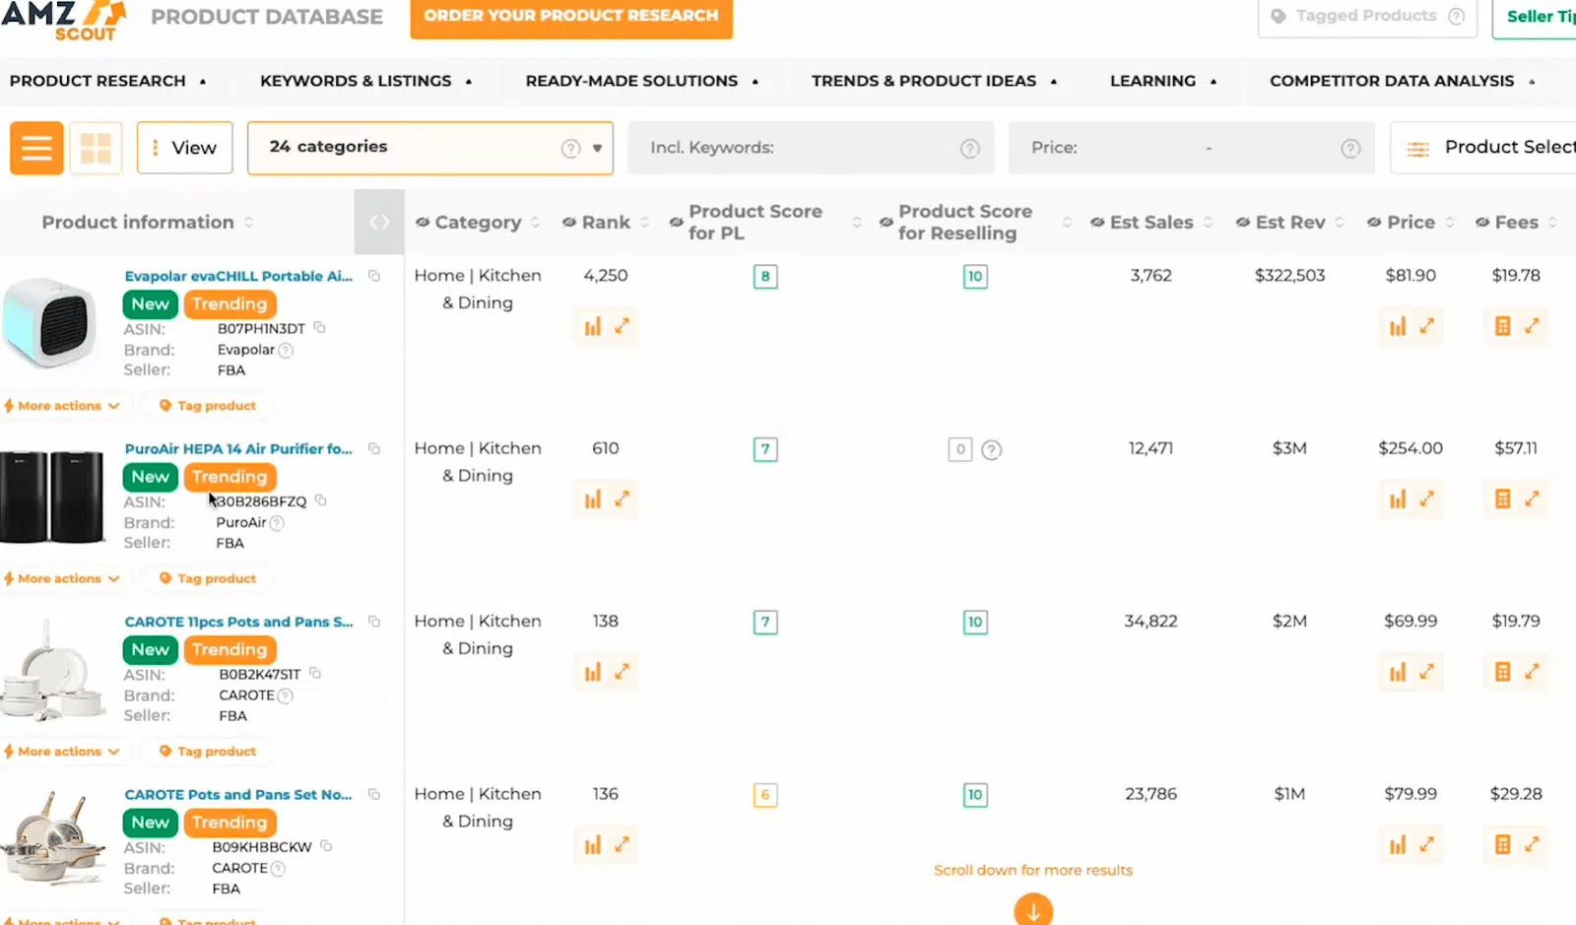
Task: Expand More actions for PuroAir product
Action: point(62,578)
